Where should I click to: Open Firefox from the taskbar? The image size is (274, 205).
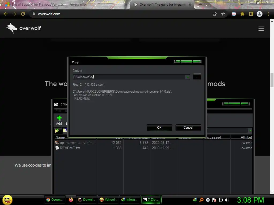[71, 200]
